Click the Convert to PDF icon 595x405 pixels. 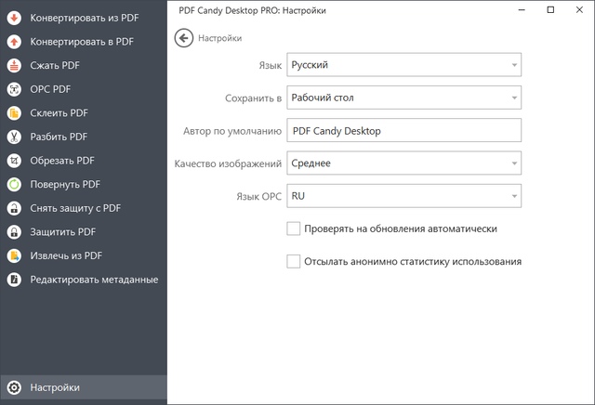tap(14, 42)
